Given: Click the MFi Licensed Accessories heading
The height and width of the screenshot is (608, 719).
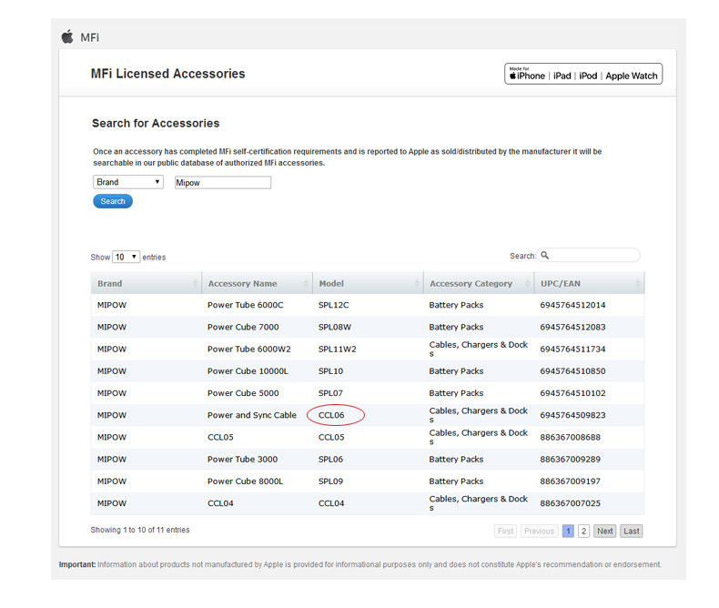Looking at the screenshot, I should pos(167,74).
